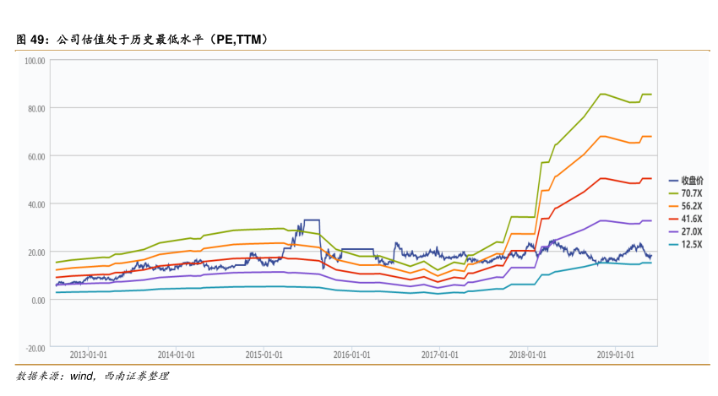Select the 2014-01-01 x-axis date label
The image size is (718, 396).
coord(176,355)
